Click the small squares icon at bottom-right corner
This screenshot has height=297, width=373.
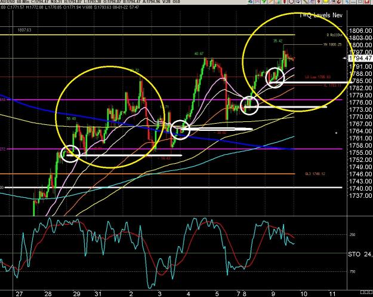[366, 292]
